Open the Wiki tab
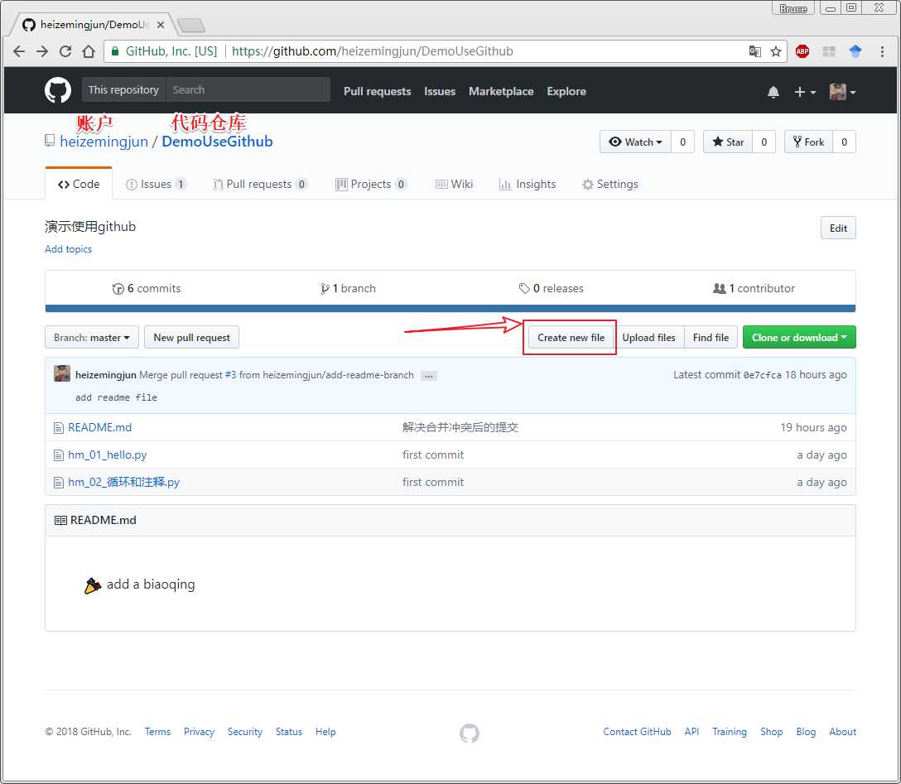 pos(454,184)
